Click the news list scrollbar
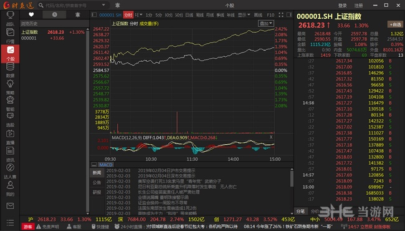The height and width of the screenshot is (231, 405). (292, 179)
